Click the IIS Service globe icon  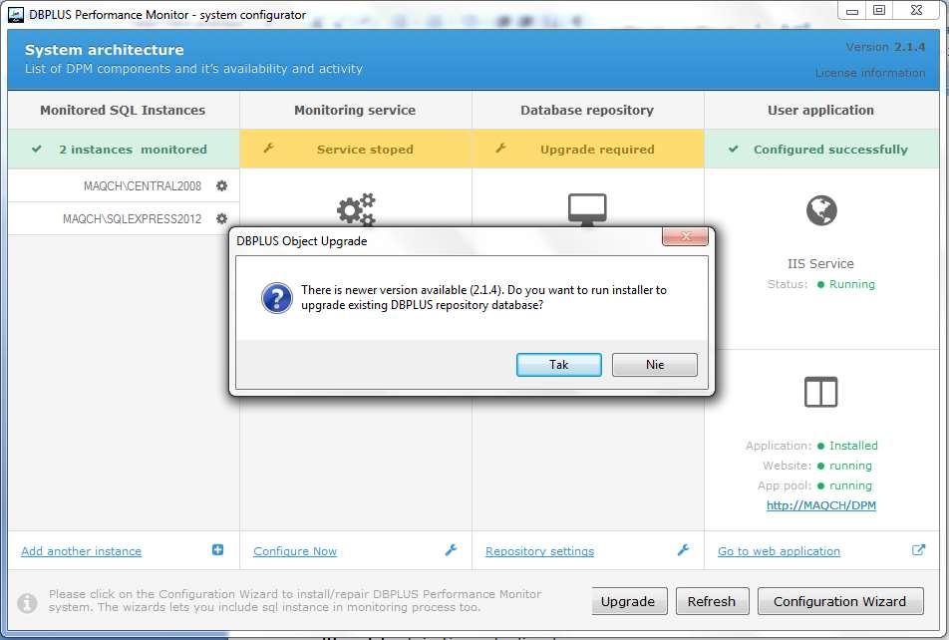[821, 210]
